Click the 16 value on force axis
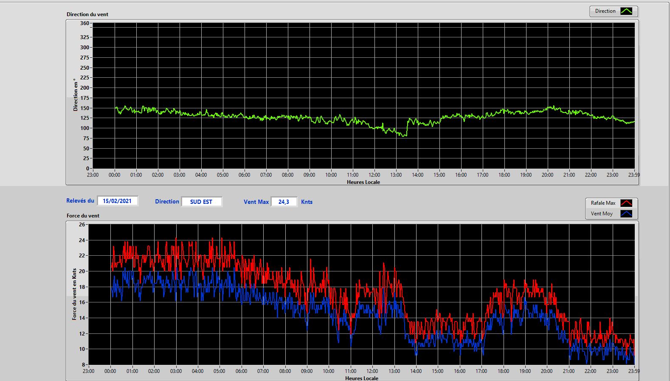The height and width of the screenshot is (381, 670). [82, 302]
